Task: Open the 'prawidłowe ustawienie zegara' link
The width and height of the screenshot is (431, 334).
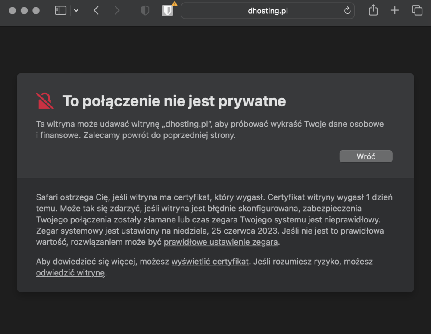Action: point(220,242)
